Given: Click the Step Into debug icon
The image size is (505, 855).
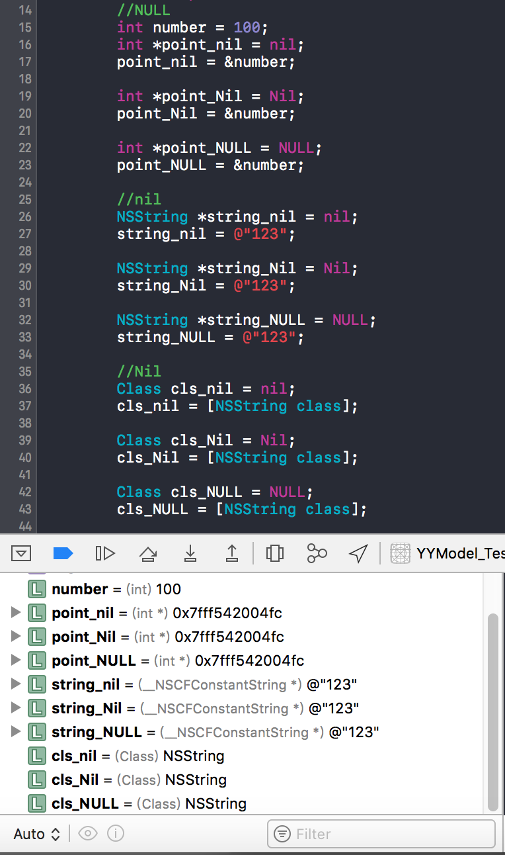Looking at the screenshot, I should (x=190, y=553).
